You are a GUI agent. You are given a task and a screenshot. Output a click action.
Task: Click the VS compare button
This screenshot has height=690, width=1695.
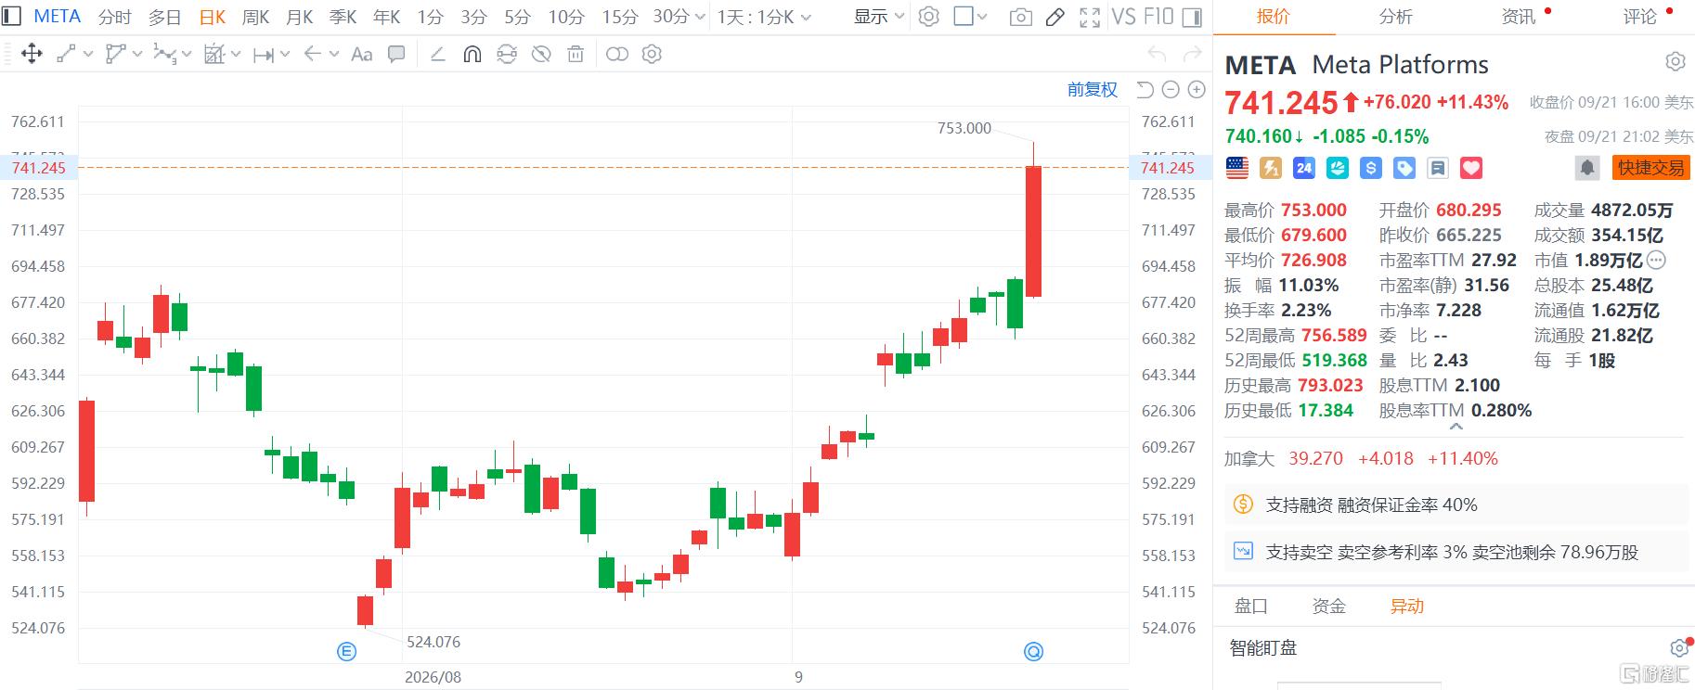pos(1123,17)
